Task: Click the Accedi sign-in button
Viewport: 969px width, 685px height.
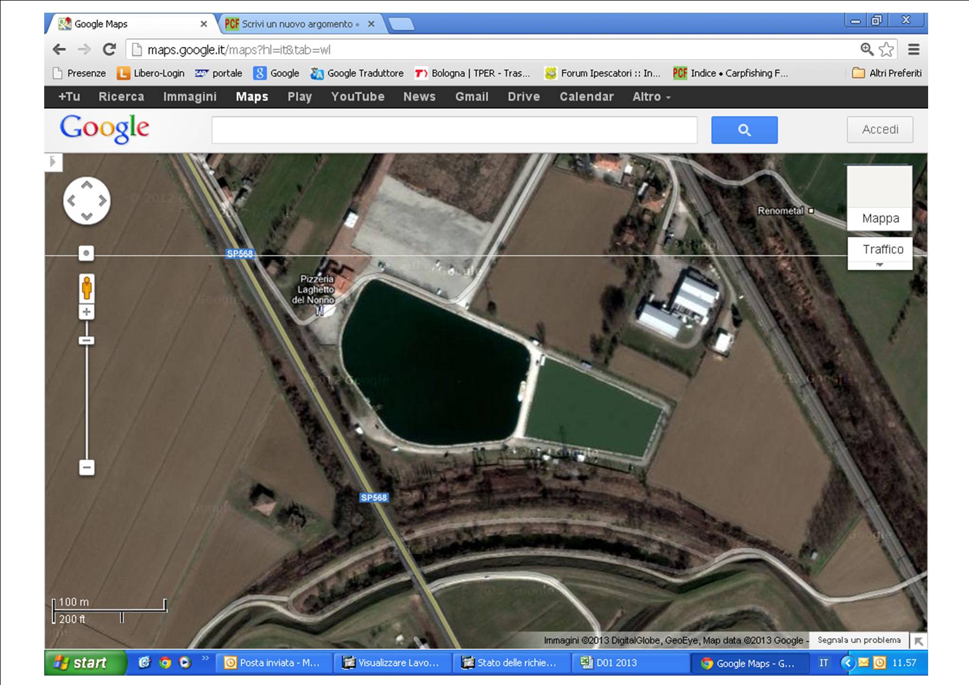Action: click(x=880, y=130)
